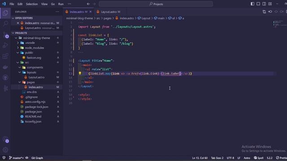Viewport: 287px width, 161px height.
Task: Click the LF end of line indicator
Action: 239,158
